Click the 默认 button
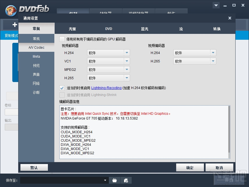The image size is (249, 187). [x=34, y=167]
